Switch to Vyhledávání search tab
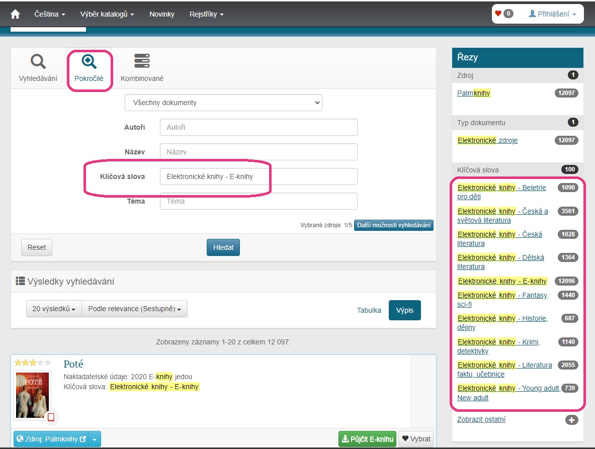The width and height of the screenshot is (595, 449). (38, 68)
